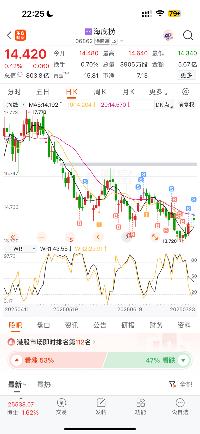200x434 pixels.
Task: Tap the WR2:23.91 value
Action: pos(91,249)
